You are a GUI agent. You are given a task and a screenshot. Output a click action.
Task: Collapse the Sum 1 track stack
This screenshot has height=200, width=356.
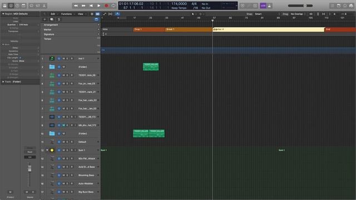(47, 150)
